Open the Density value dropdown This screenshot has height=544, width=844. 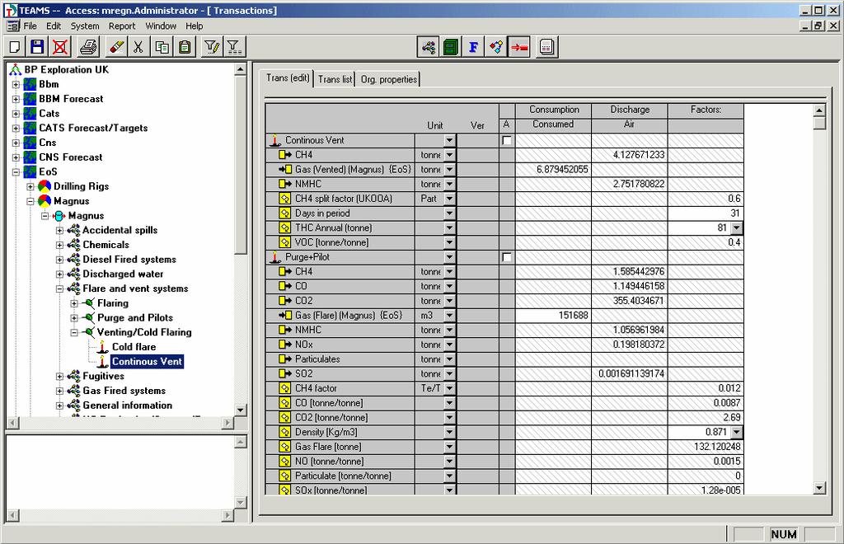coord(736,432)
